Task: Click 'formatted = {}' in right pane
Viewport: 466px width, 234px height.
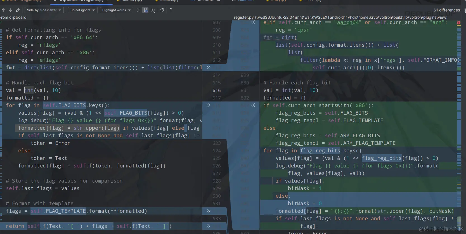Action: tap(285, 98)
